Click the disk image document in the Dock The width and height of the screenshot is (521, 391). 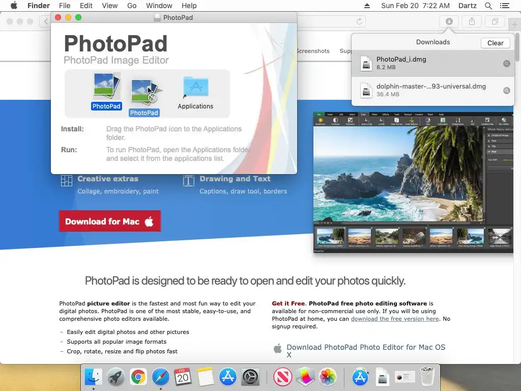point(383,377)
